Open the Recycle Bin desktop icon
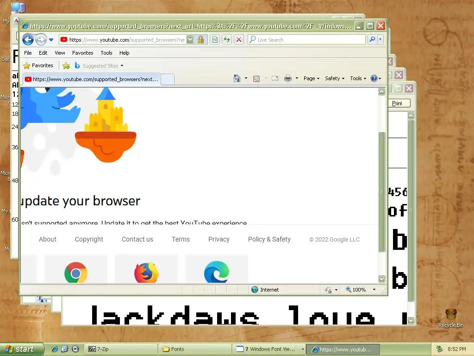The image size is (474, 356). click(451, 318)
